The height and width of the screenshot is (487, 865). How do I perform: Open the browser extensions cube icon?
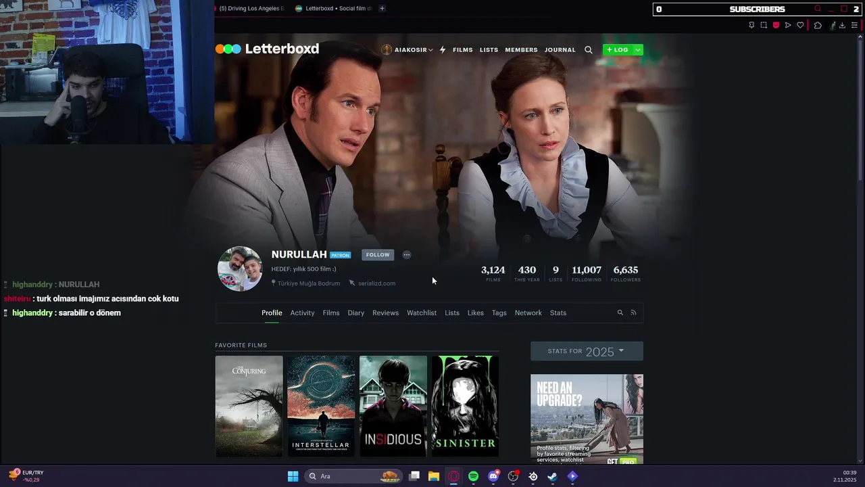(818, 25)
